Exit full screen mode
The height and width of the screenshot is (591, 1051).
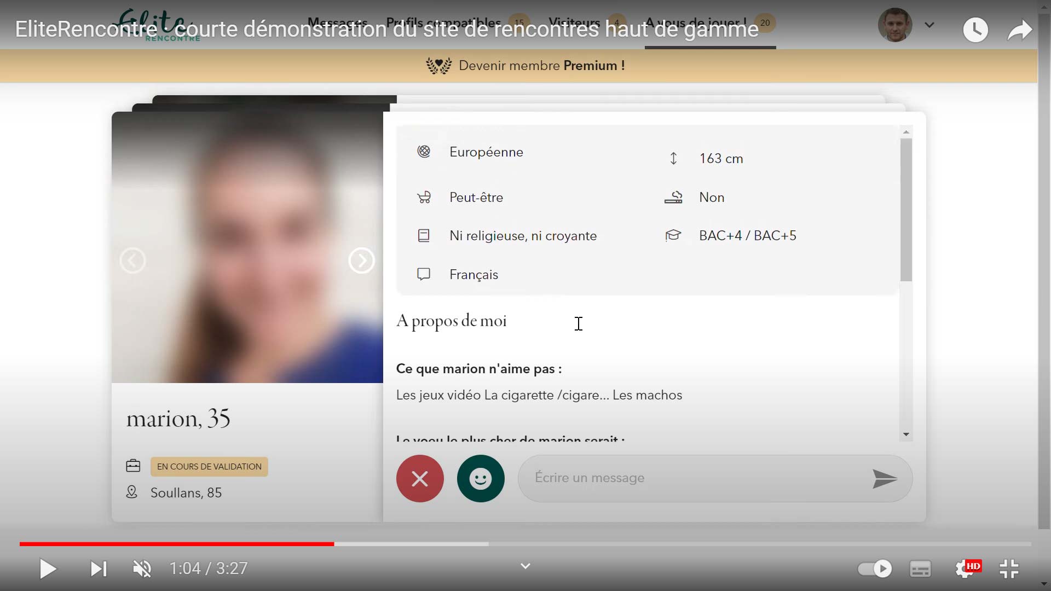pos(1009,569)
